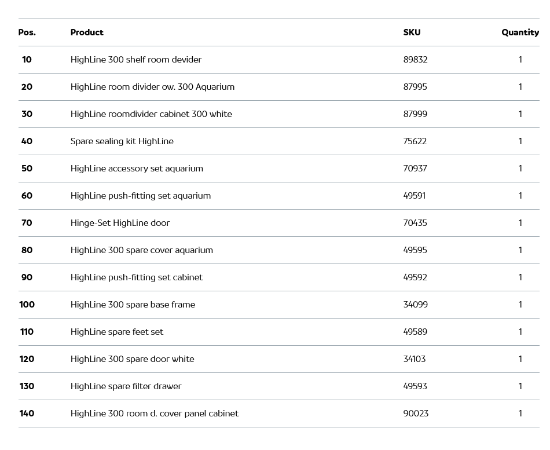
Task: Click HighLine 300 spare base frame
Action: pos(133,305)
